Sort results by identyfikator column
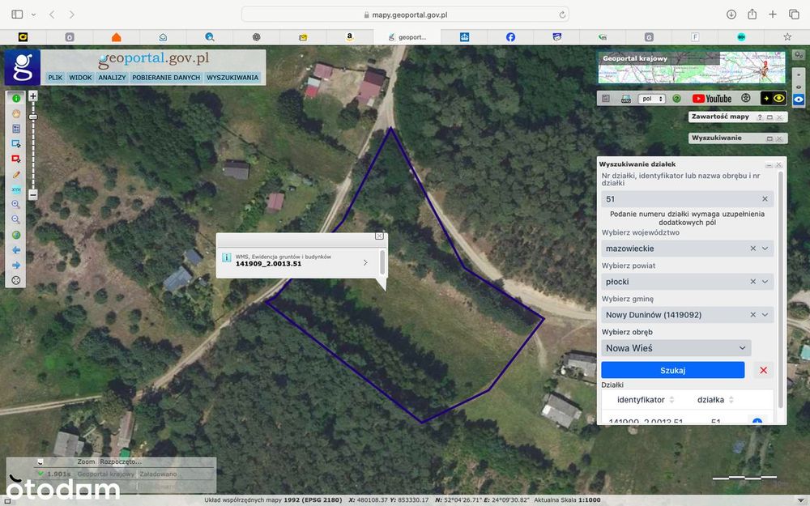Screen dimensions: 810x506 pos(646,400)
